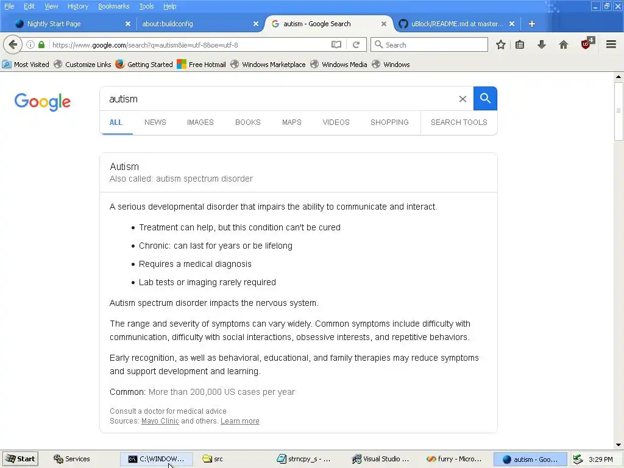
Task: Select the VIDEOS results tab
Action: coord(336,122)
